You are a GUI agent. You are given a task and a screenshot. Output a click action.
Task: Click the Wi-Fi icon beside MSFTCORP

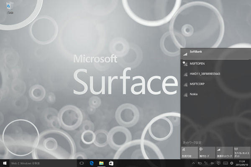point(185,84)
